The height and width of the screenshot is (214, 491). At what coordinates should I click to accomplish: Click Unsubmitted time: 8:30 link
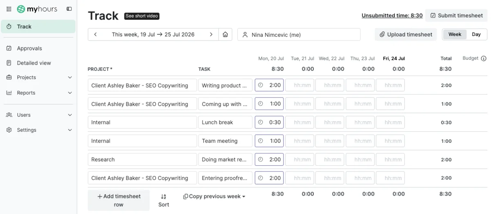coord(392,16)
